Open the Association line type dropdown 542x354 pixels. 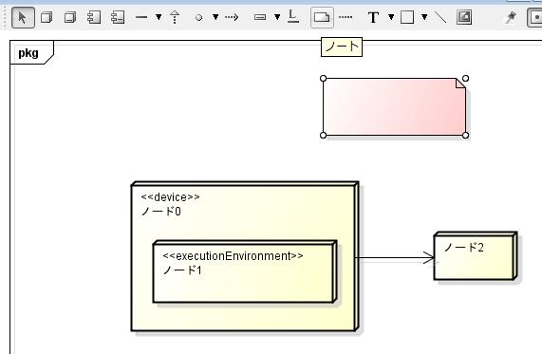click(159, 16)
